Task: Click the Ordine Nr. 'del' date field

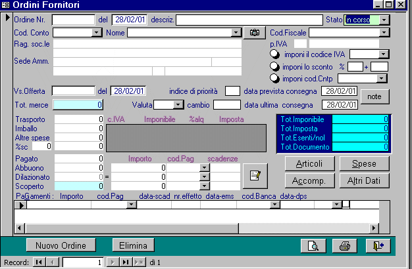Action: click(130, 20)
